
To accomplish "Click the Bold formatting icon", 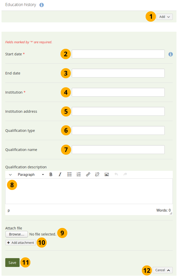I will (x=51, y=175).
